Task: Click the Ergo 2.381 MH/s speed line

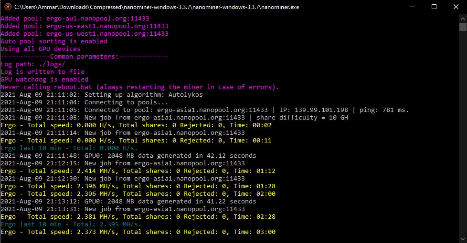Action: (138, 217)
